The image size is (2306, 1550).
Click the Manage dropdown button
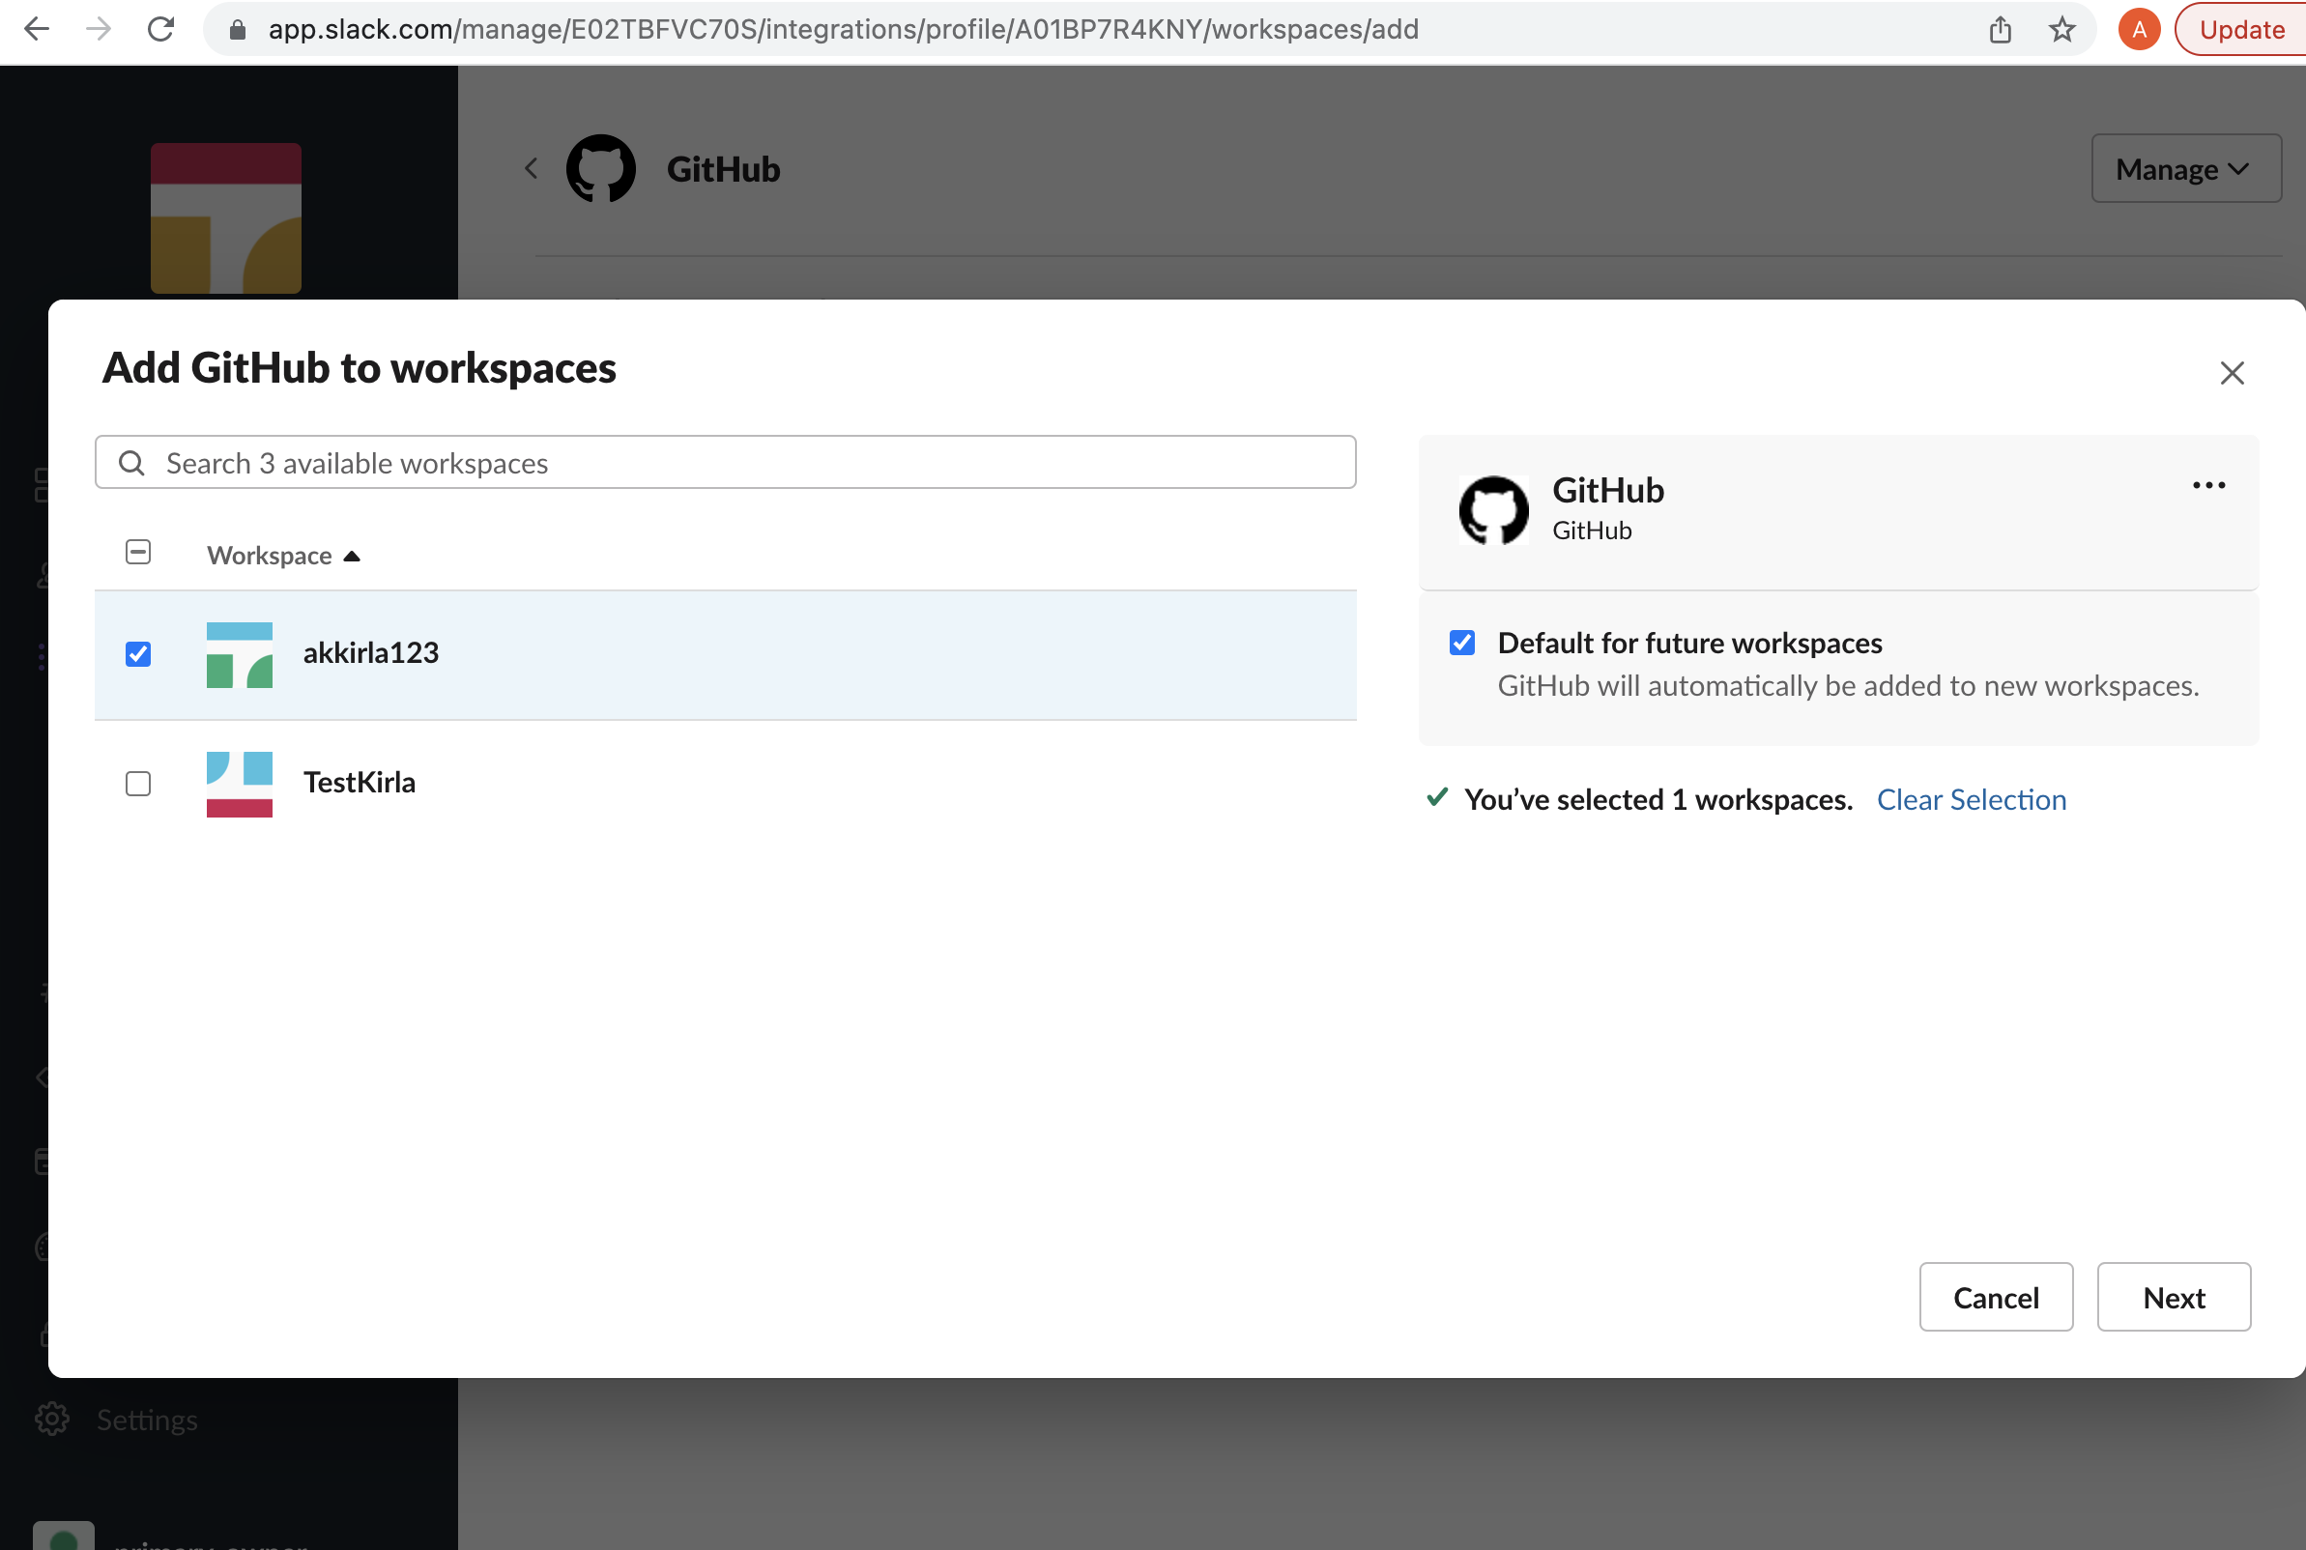(2183, 166)
